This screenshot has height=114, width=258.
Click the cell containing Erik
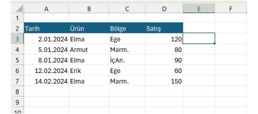pyautogui.click(x=89, y=71)
